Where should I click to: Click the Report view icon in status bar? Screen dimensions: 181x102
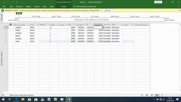[x=162, y=95]
